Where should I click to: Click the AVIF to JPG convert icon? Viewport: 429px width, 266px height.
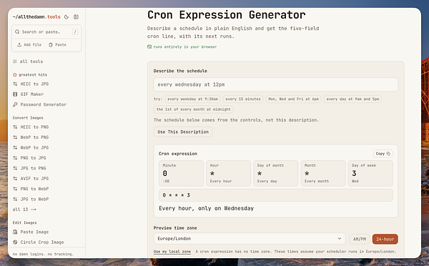(15, 179)
